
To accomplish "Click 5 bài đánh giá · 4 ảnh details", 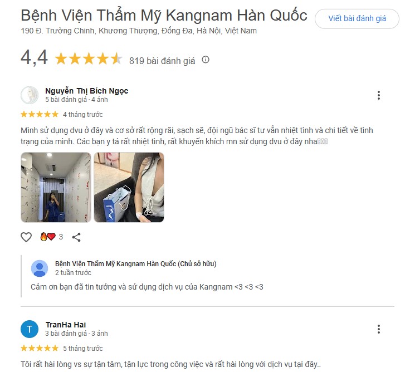I will tap(76, 100).
